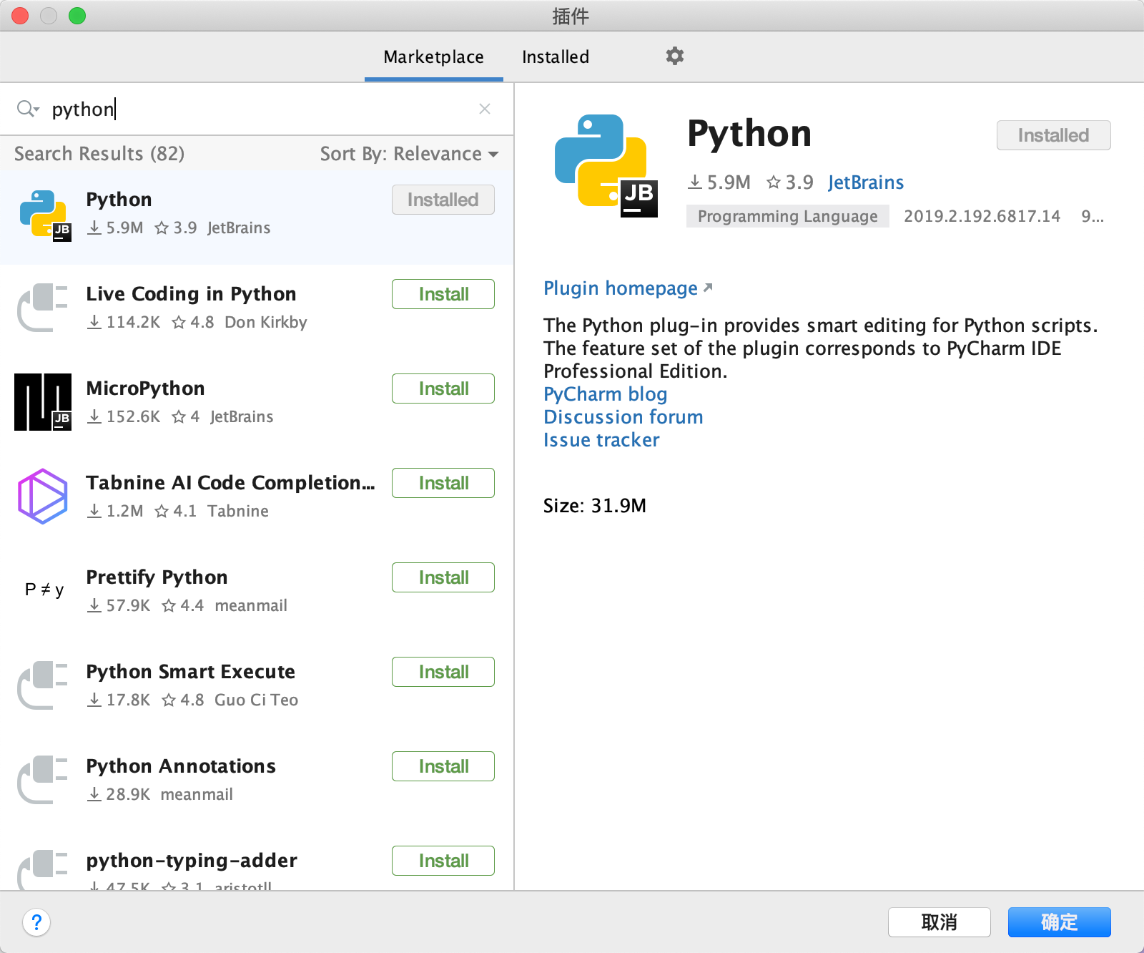Click the green macOS zoom window button
Screen dimensions: 1144x953
(77, 16)
